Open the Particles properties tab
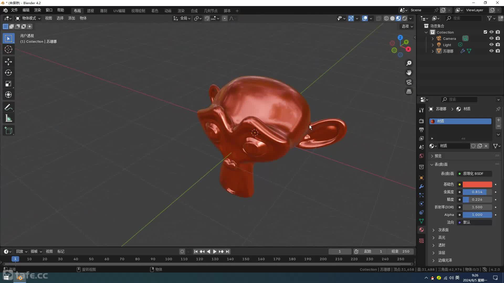Screen dimensions: 504x283 421,195
